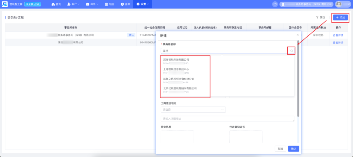Image resolution: width=353 pixels, height=157 pixels.
Task: Select the 税务师事务所（深圳）有限公司 table row name
Action: (x=76, y=35)
